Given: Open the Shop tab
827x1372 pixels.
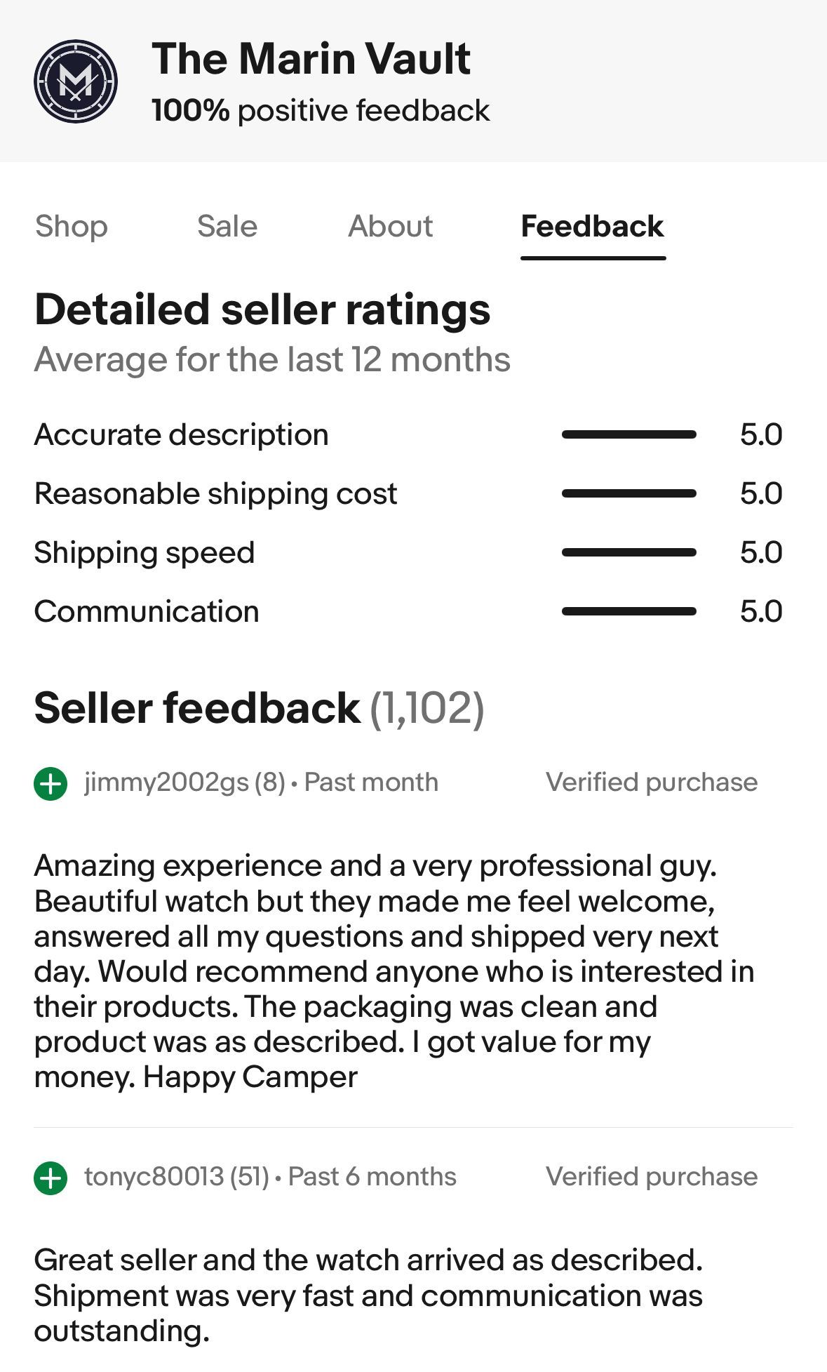Looking at the screenshot, I should click(x=72, y=227).
